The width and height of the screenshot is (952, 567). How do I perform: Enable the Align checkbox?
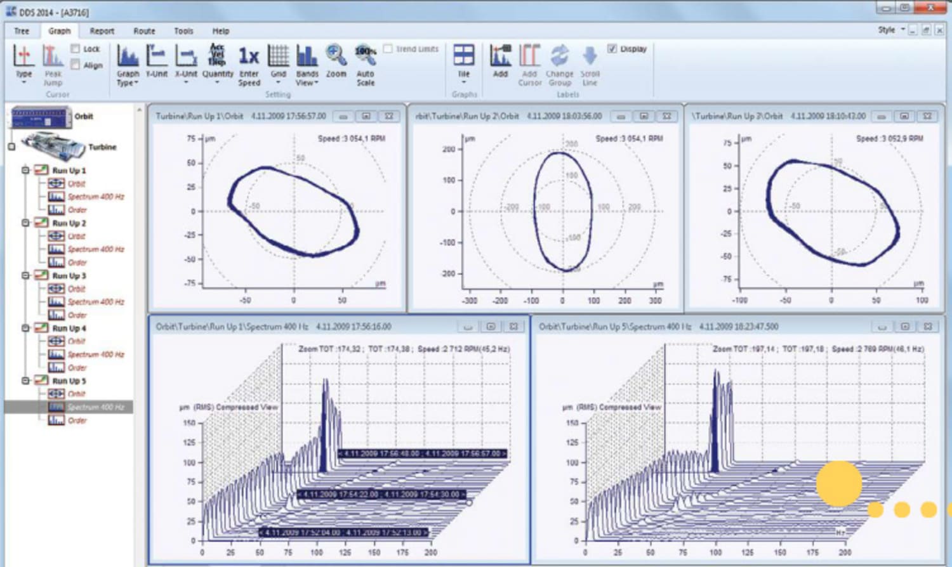click(76, 65)
